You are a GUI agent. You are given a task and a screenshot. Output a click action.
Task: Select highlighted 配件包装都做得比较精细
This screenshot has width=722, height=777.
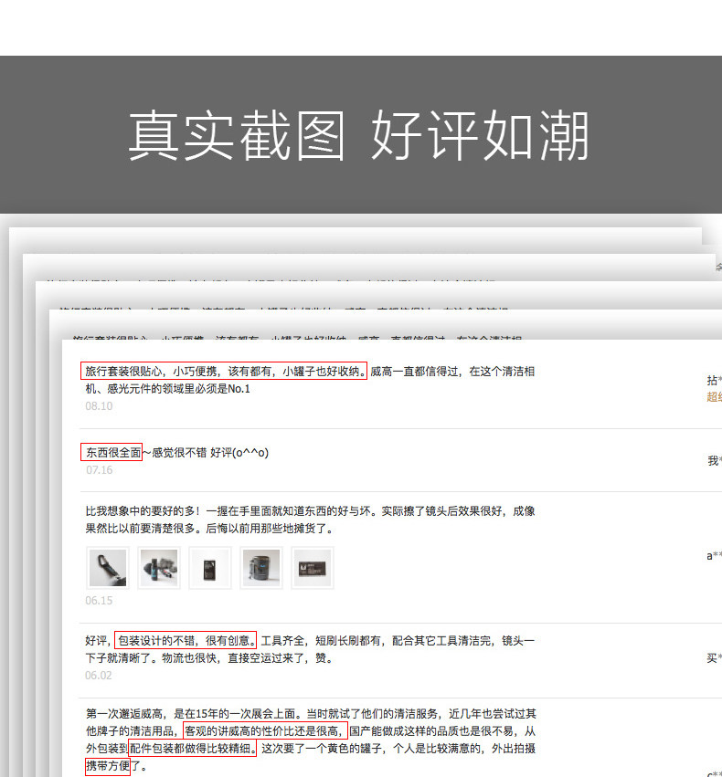coord(193,748)
